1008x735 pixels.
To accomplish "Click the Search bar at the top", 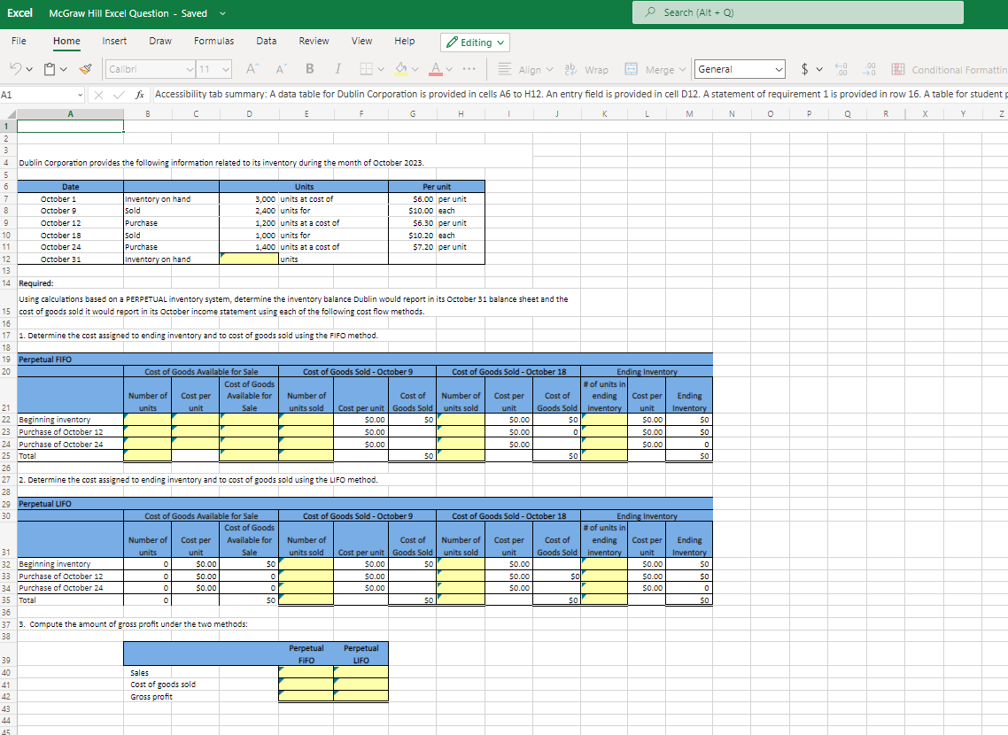I will click(796, 12).
